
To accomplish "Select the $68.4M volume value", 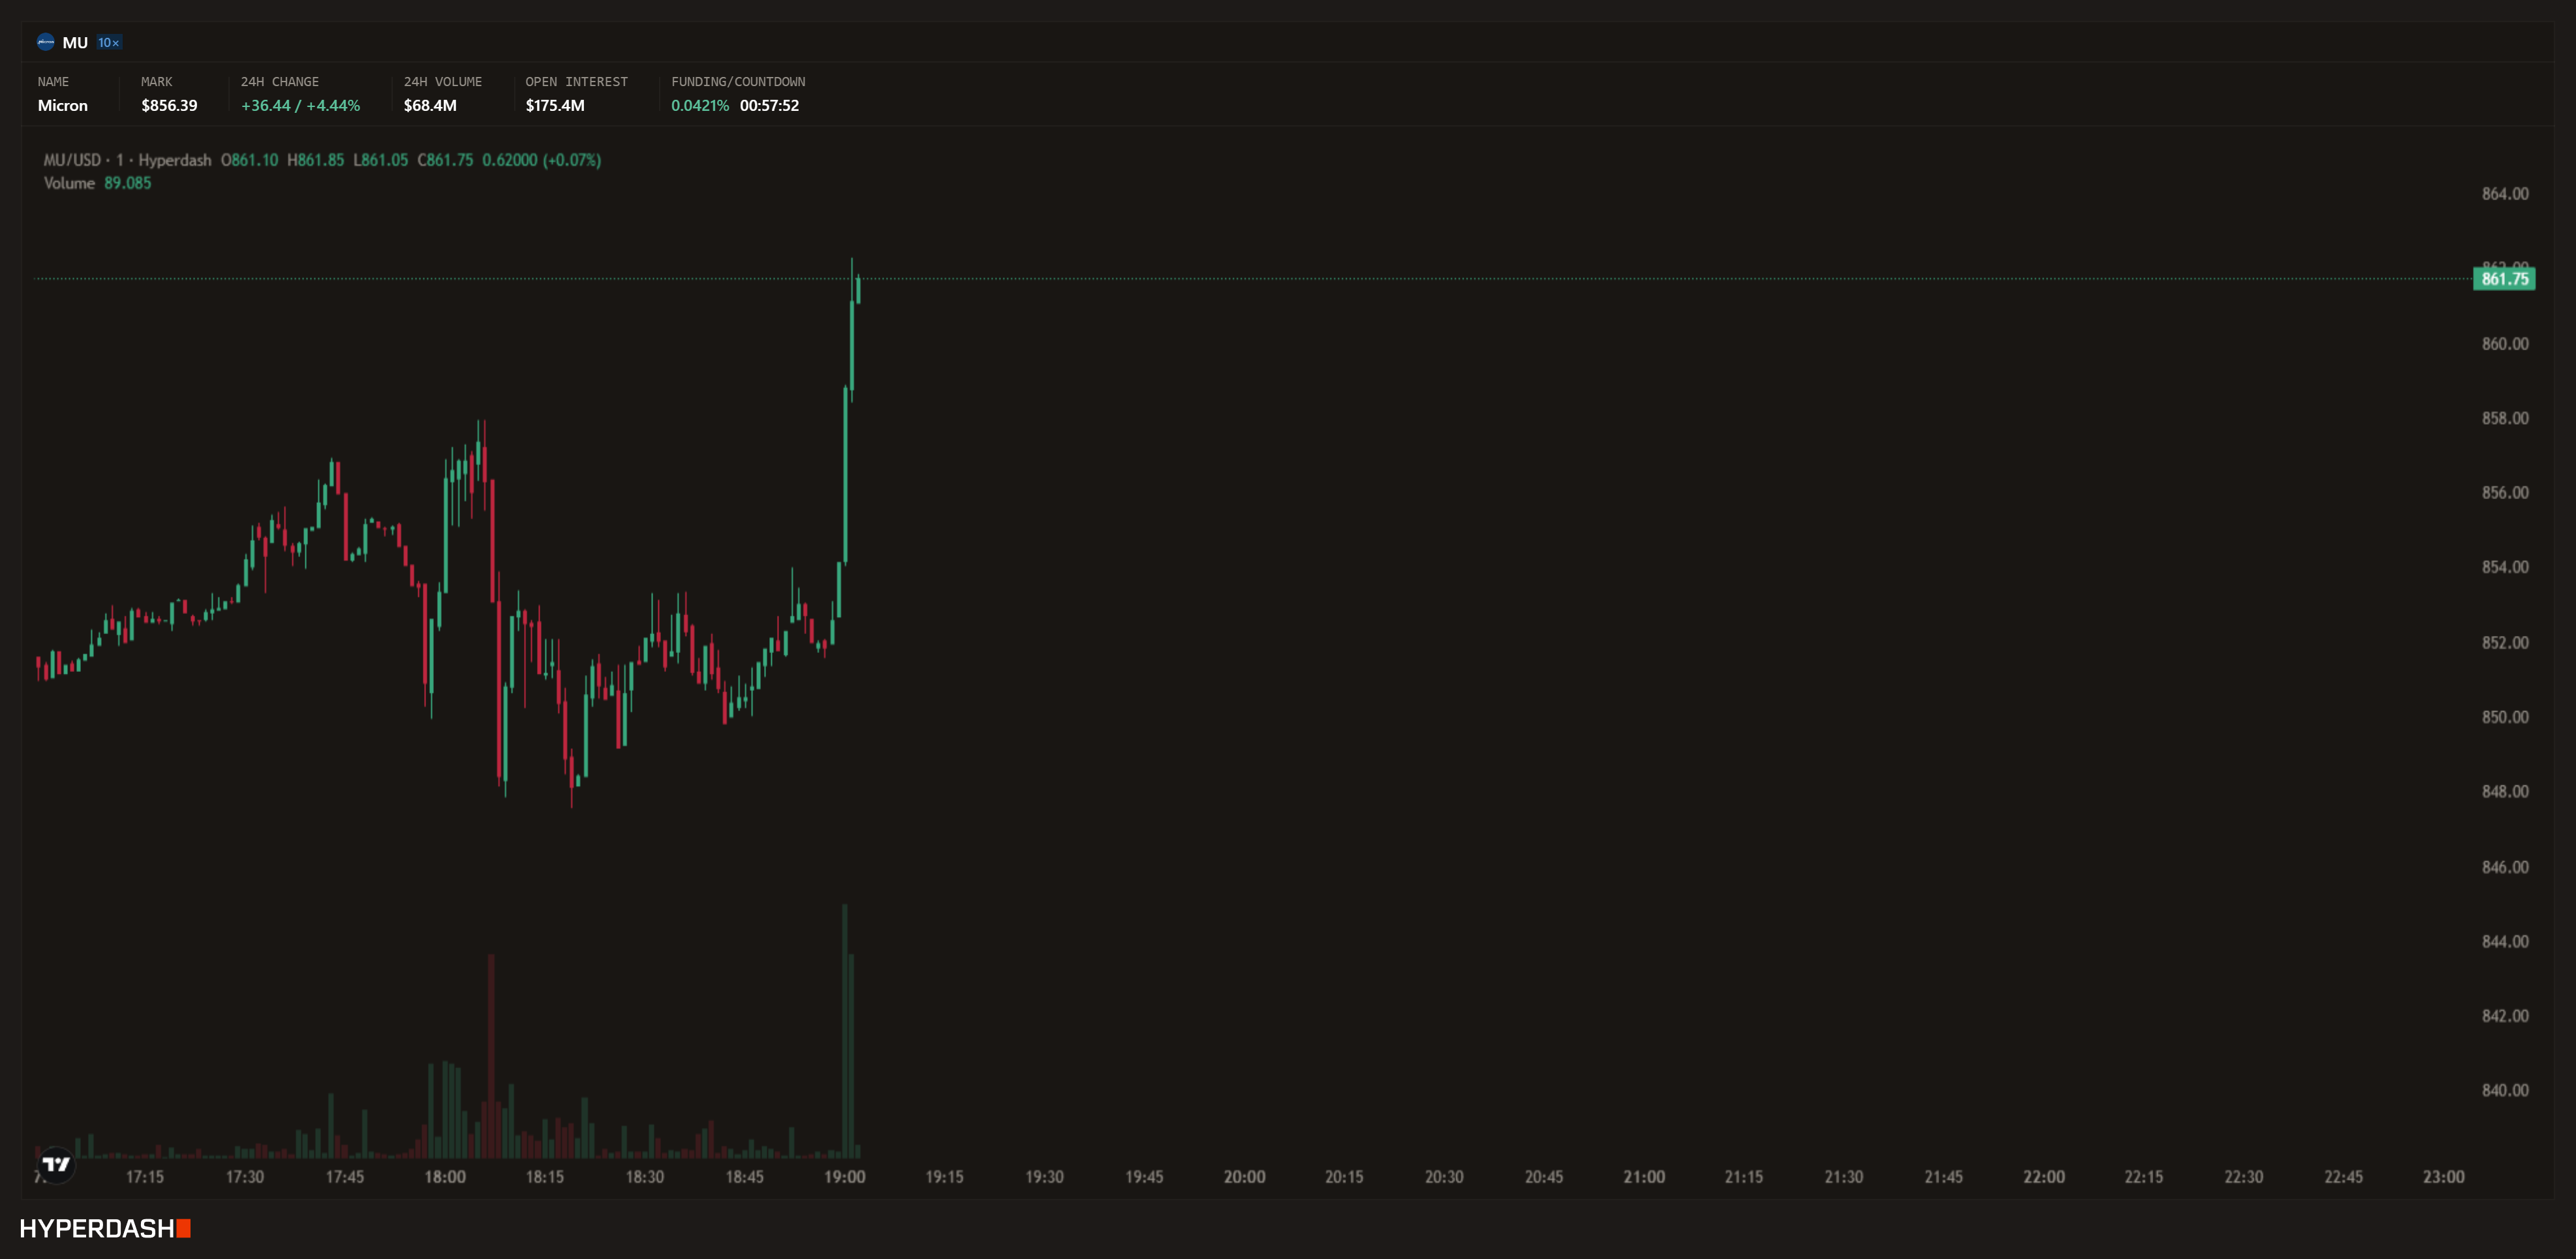I will (x=430, y=105).
